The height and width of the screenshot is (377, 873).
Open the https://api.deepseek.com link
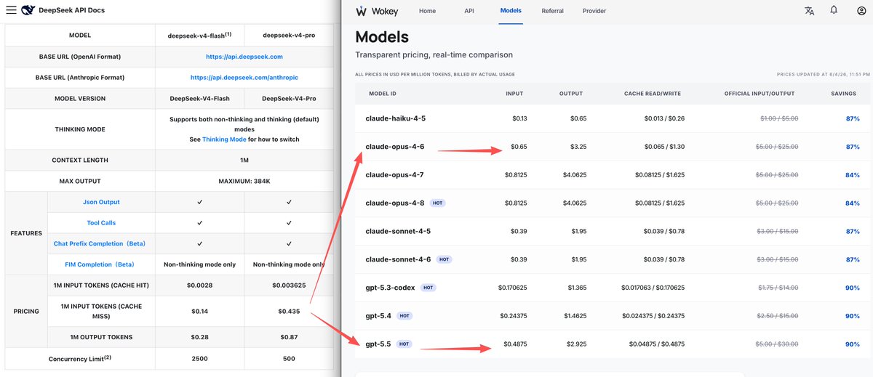point(244,57)
